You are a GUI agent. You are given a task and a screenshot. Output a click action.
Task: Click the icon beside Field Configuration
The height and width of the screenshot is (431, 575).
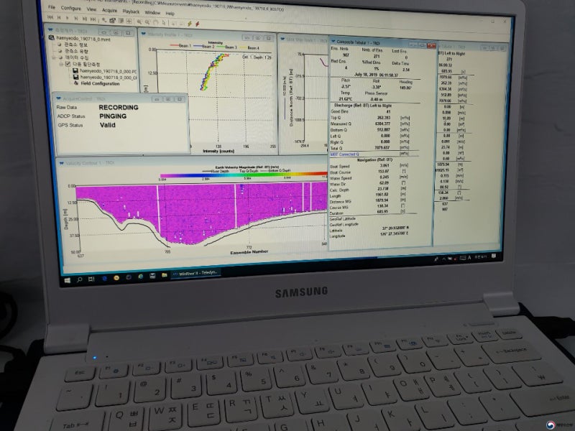tap(76, 83)
